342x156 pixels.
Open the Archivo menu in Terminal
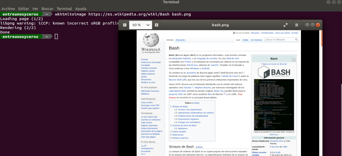coord(8,9)
